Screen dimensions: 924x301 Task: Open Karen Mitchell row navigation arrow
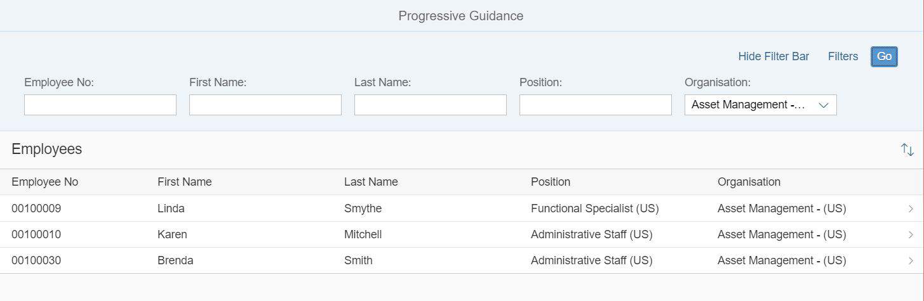(x=911, y=234)
